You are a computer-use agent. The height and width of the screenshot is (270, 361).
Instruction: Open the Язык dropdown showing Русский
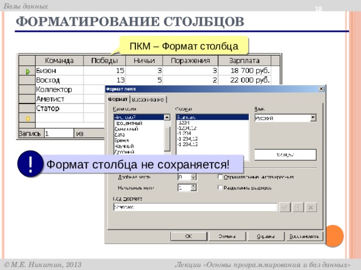pos(312,118)
